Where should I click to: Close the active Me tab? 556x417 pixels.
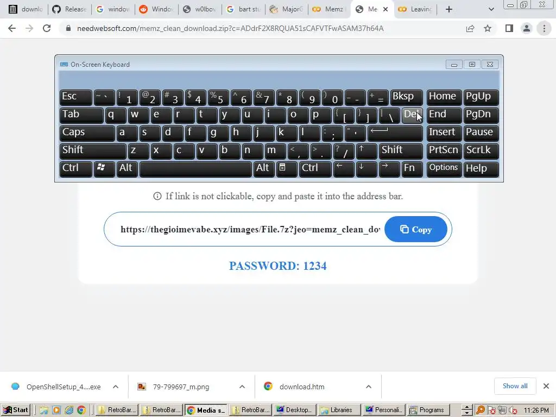tap(386, 9)
